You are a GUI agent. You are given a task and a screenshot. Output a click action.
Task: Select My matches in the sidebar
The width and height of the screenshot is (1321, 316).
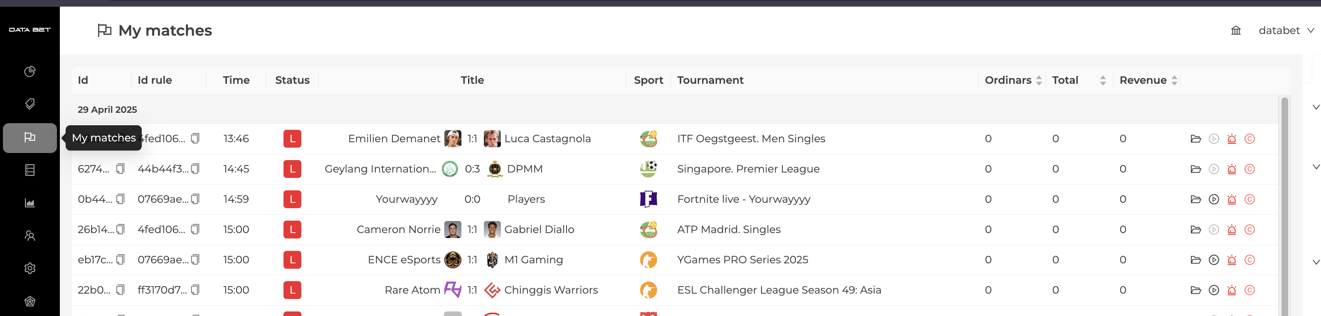click(30, 138)
